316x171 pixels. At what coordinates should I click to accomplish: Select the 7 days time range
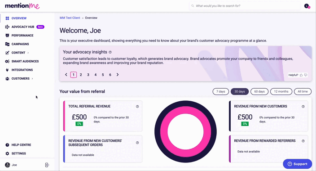[x=221, y=91]
